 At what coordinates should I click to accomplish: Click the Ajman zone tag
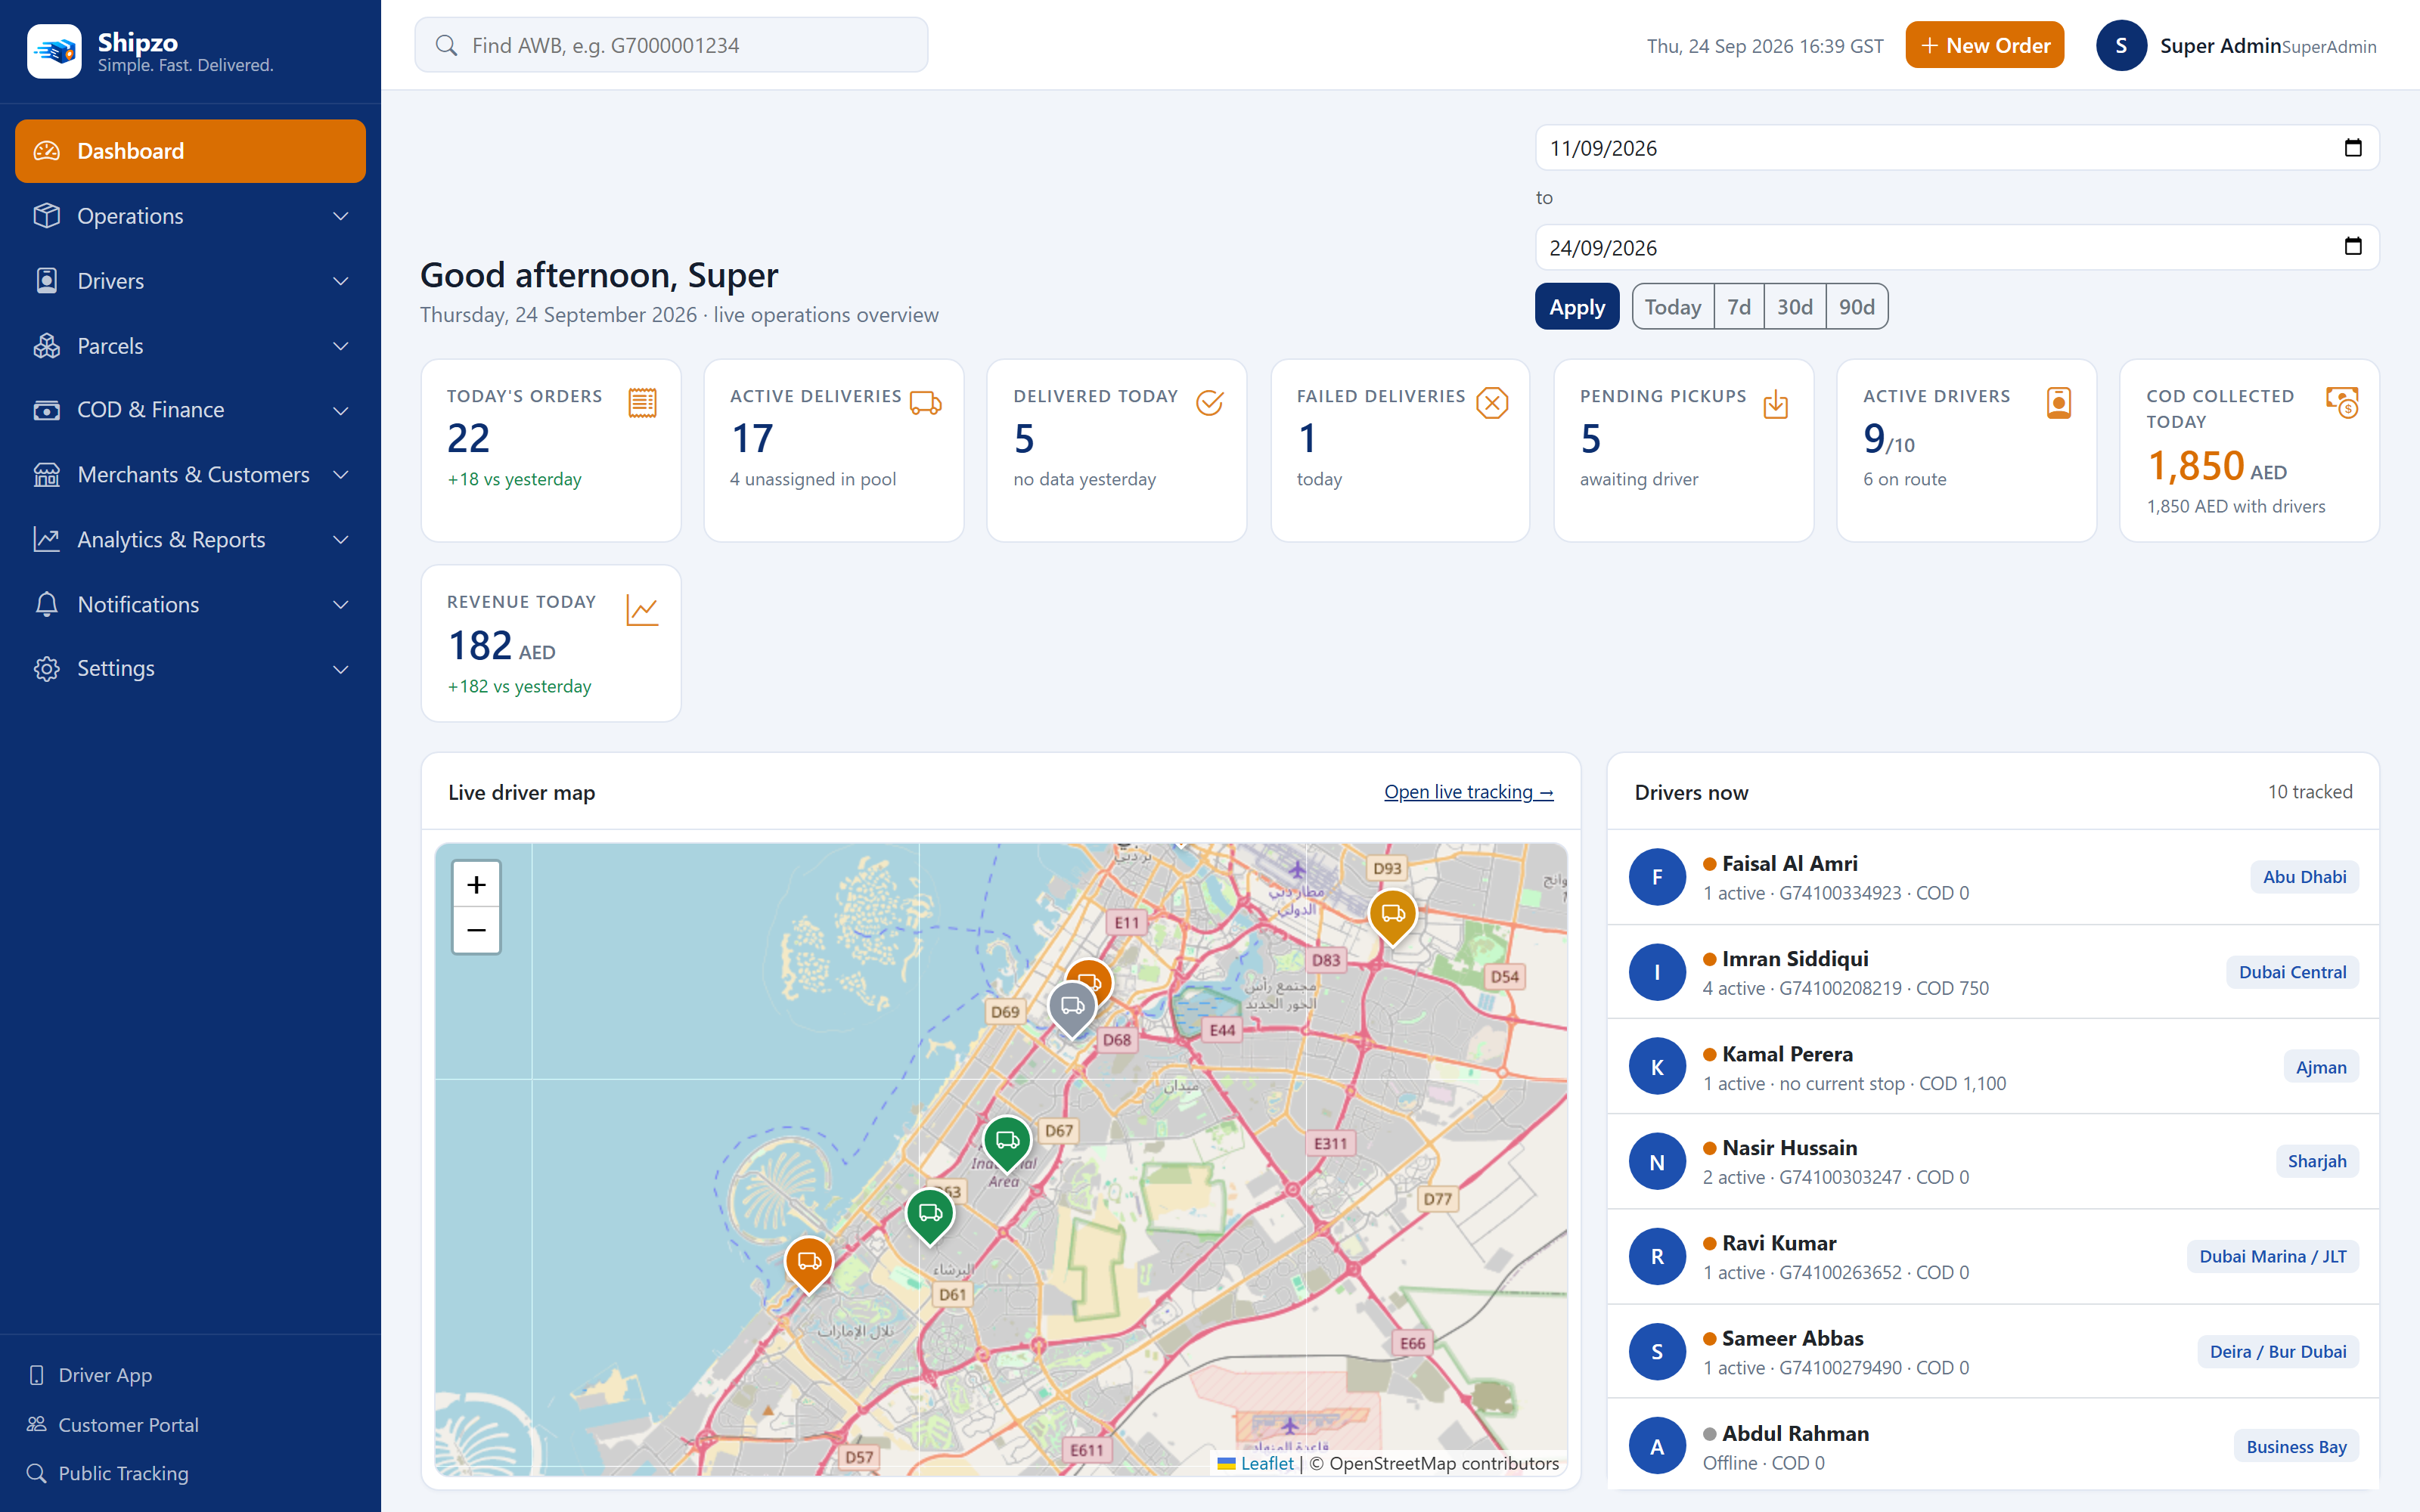pyautogui.click(x=2320, y=1067)
